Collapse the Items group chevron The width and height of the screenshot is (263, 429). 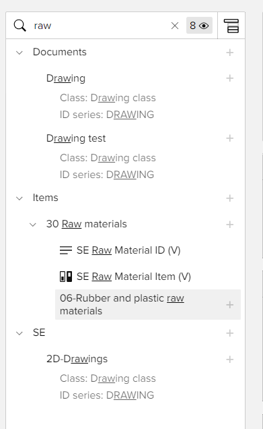pos(20,198)
